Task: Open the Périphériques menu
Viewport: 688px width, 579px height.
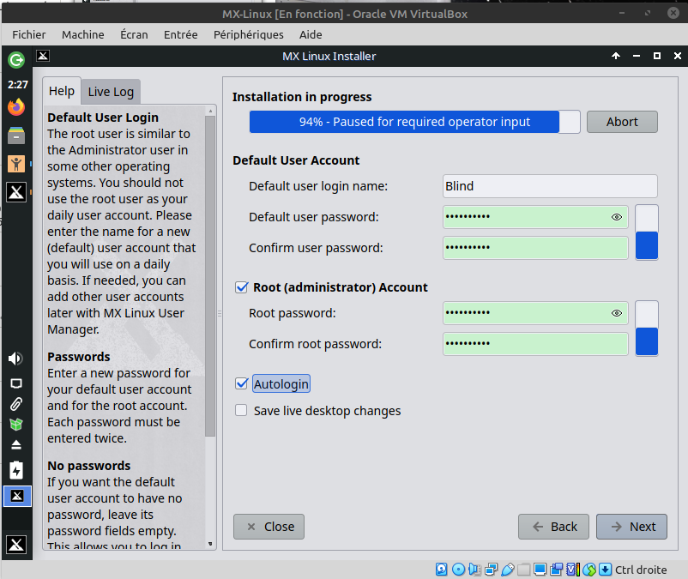Action: (248, 34)
